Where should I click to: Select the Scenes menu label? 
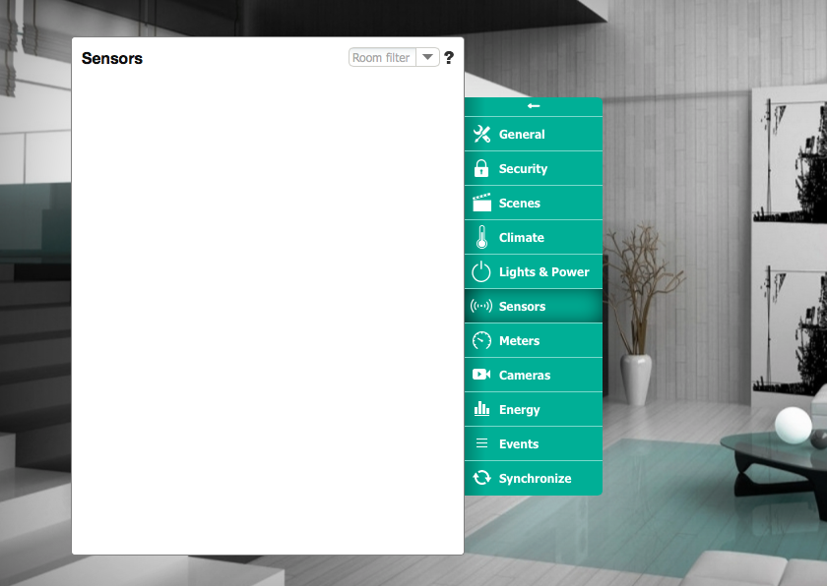(519, 204)
